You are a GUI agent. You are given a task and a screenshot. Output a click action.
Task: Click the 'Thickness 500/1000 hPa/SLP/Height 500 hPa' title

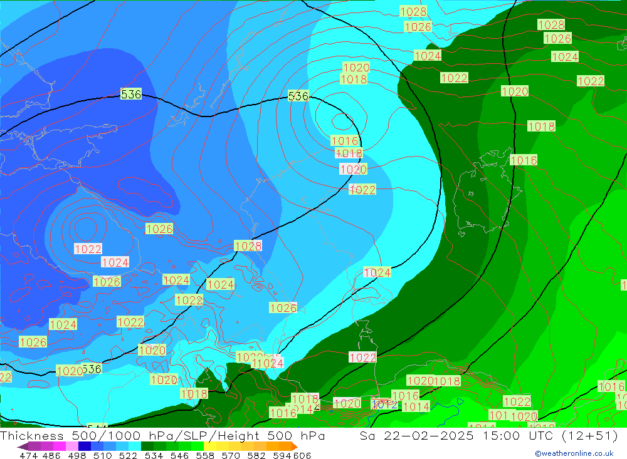(x=162, y=435)
